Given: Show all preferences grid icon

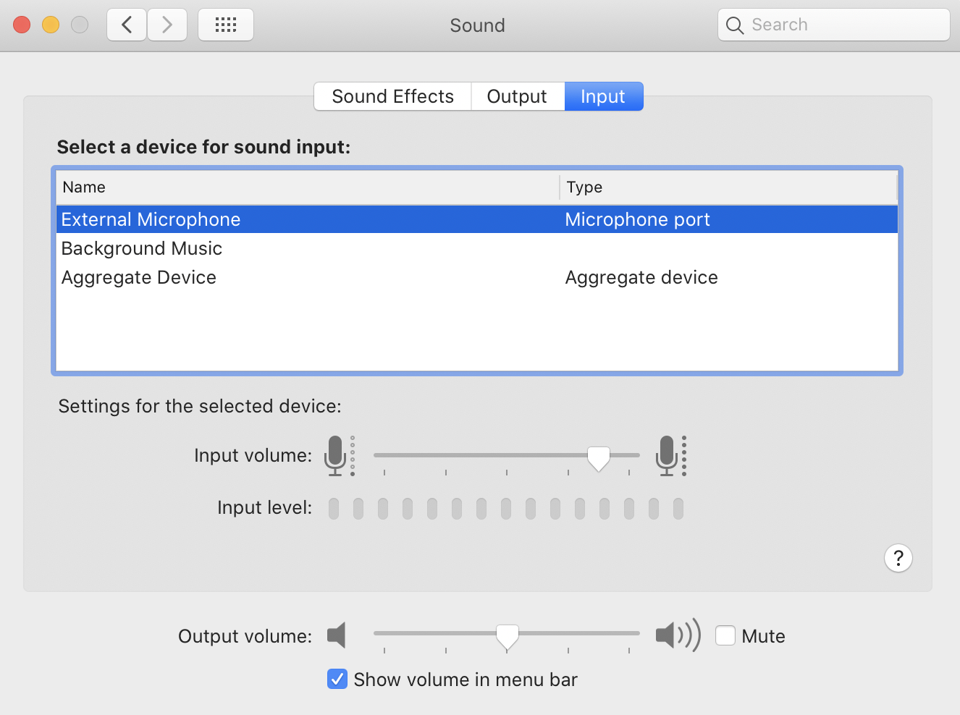Looking at the screenshot, I should [x=226, y=25].
